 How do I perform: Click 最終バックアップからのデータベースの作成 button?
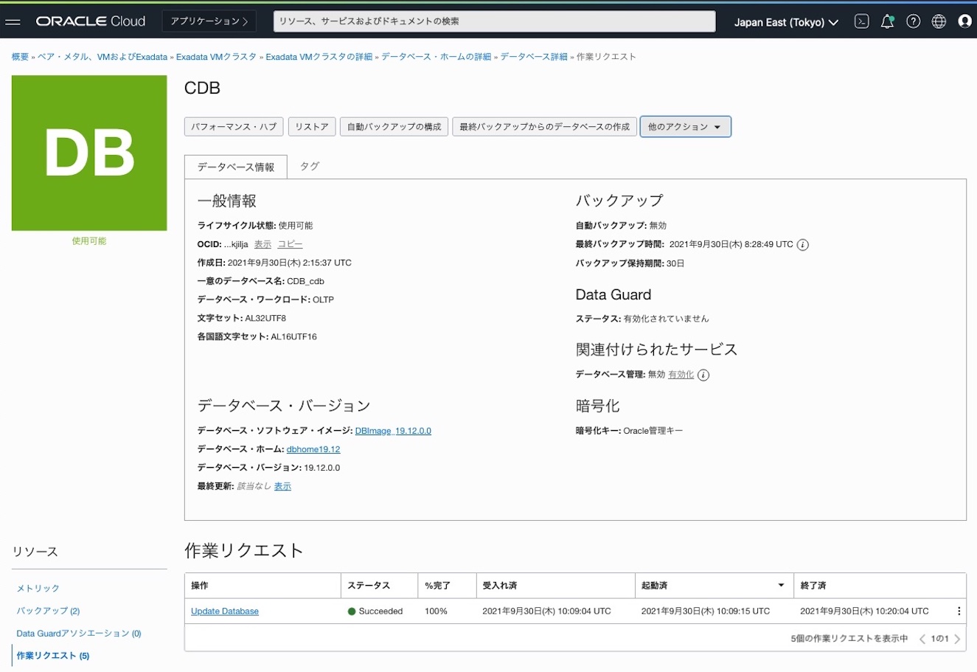[x=544, y=127]
